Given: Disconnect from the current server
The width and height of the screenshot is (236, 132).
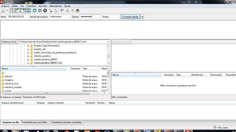Looking at the screenshot, I should 51,11.
